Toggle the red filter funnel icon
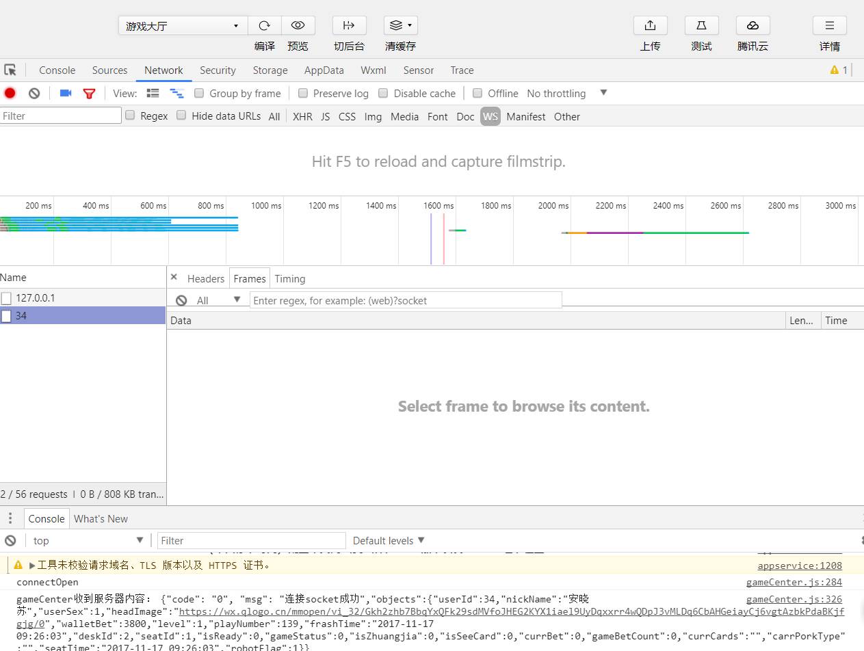 click(x=89, y=94)
